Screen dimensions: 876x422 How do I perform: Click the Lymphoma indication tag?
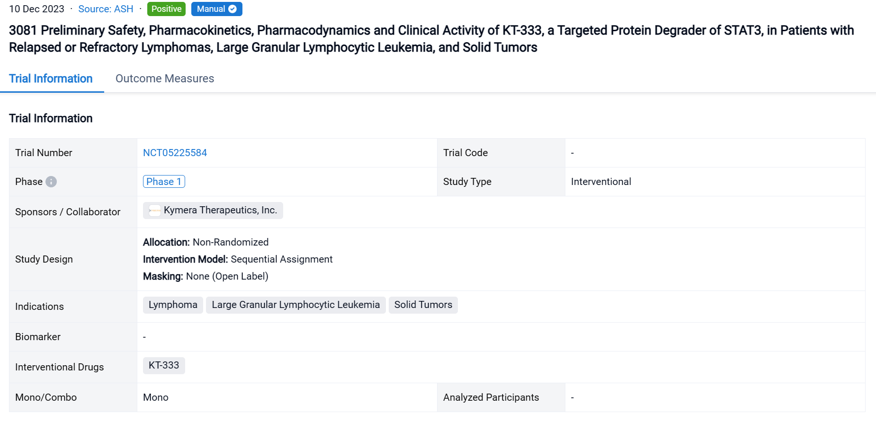click(x=173, y=305)
